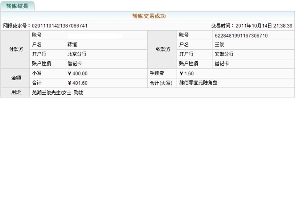Select payee name 王俊
Image resolution: width=296 pixels, height=222 pixels.
coord(220,45)
